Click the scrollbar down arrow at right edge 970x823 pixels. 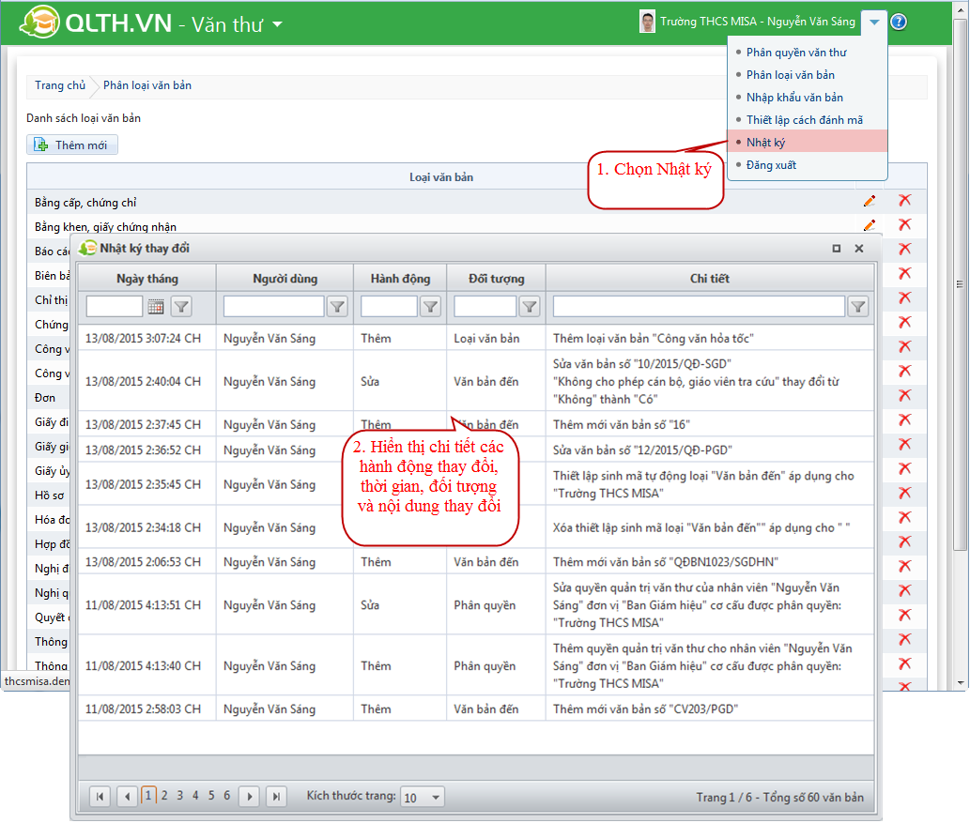pyautogui.click(x=960, y=682)
